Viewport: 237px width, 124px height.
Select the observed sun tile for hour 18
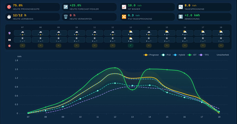(221, 40)
